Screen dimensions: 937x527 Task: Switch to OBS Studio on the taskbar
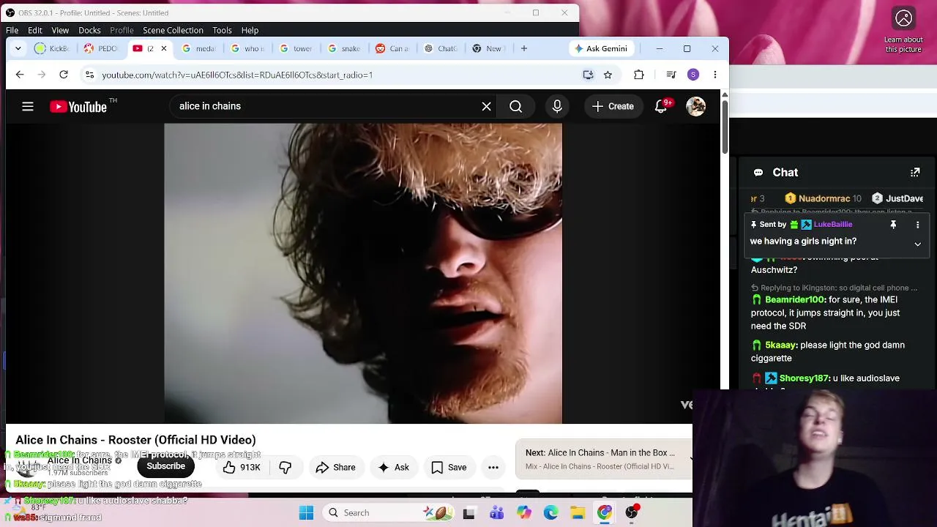tap(632, 513)
